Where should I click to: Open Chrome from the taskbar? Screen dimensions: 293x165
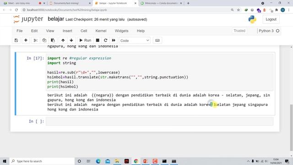point(136,161)
